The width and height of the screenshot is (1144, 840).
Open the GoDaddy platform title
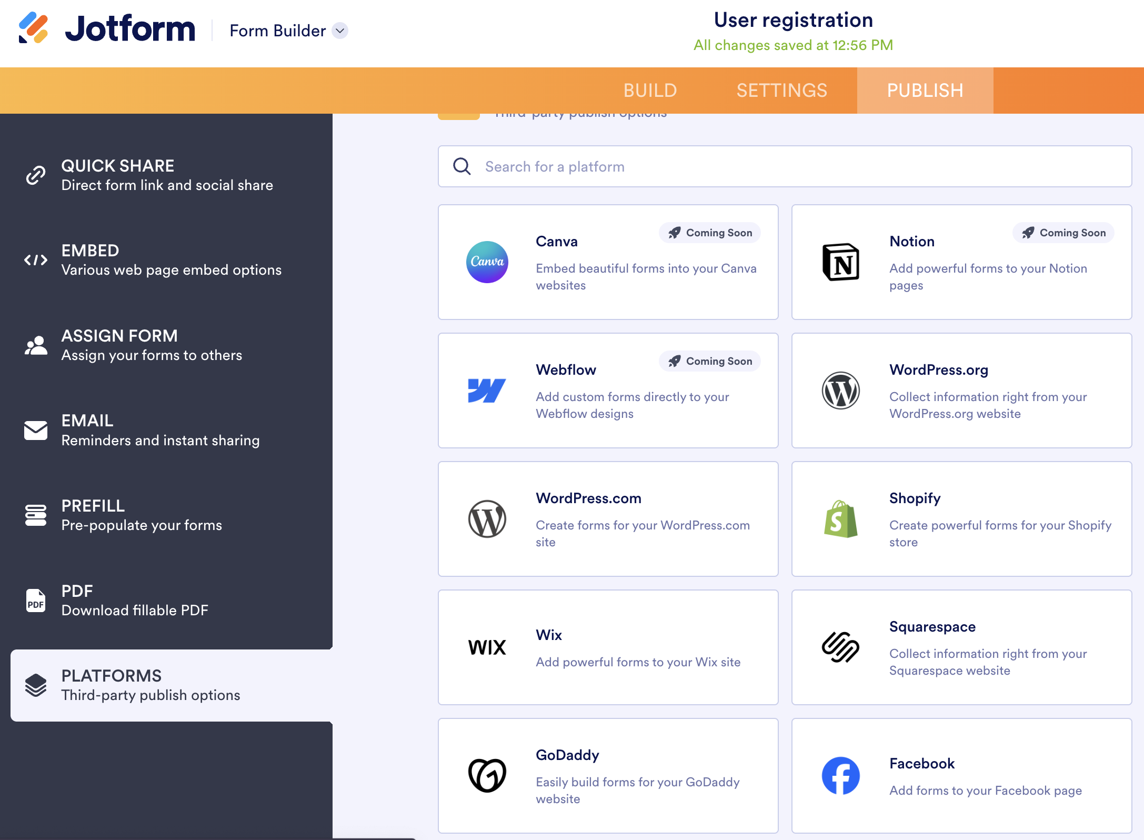click(567, 755)
